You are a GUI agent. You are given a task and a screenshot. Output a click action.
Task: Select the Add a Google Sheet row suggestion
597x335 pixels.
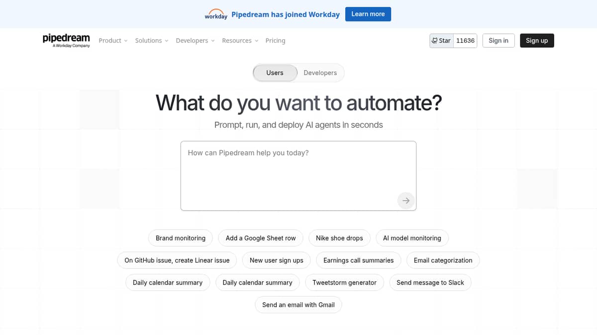point(261,238)
